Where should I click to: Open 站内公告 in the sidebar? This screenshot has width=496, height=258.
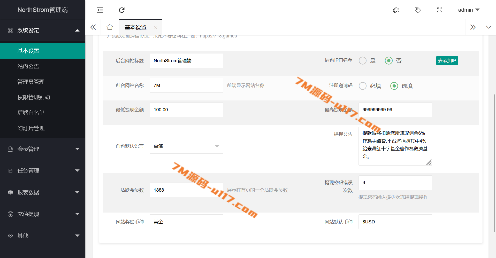coord(28,66)
